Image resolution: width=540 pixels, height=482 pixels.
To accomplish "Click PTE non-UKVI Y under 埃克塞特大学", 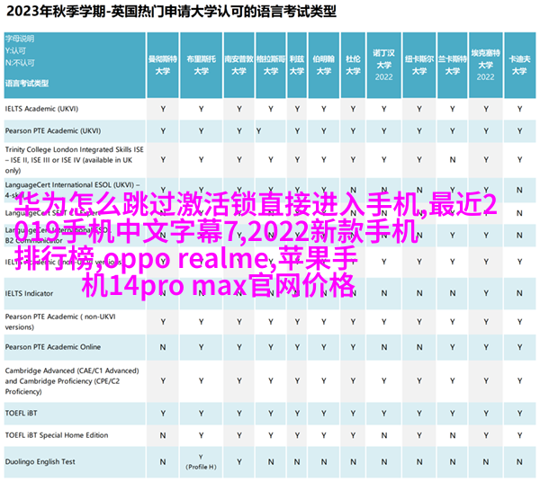I will [486, 322].
